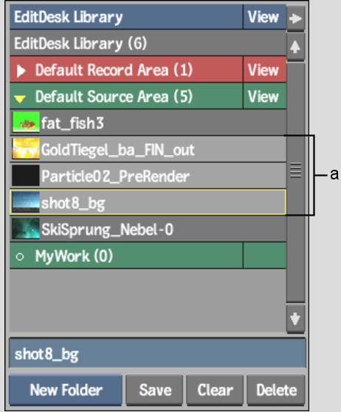Click the scroll up arrow button

pos(295,47)
